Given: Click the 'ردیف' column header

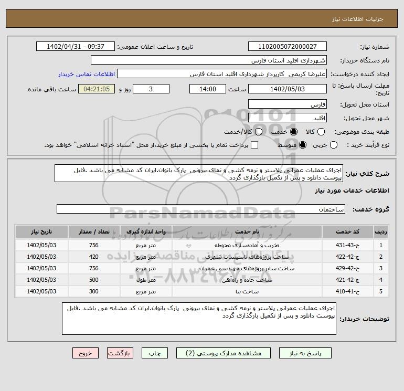Looking at the screenshot, I should pyautogui.click(x=380, y=231).
